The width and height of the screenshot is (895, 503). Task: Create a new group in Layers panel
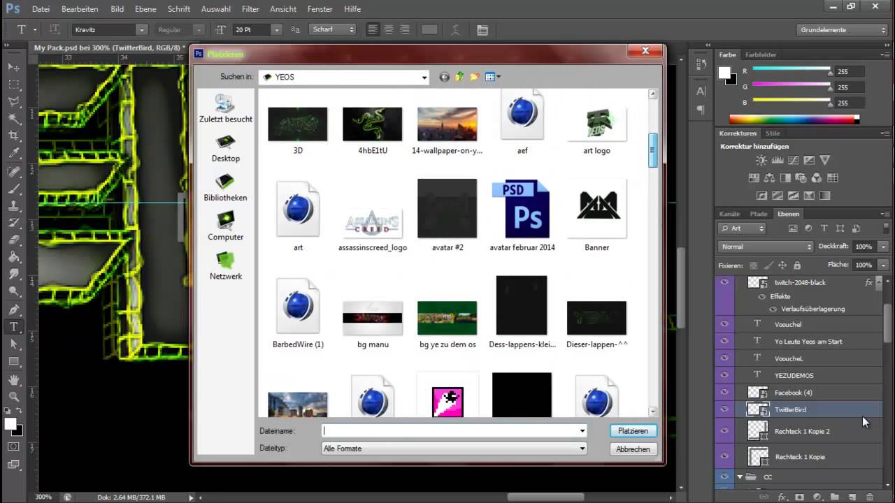pyautogui.click(x=834, y=497)
